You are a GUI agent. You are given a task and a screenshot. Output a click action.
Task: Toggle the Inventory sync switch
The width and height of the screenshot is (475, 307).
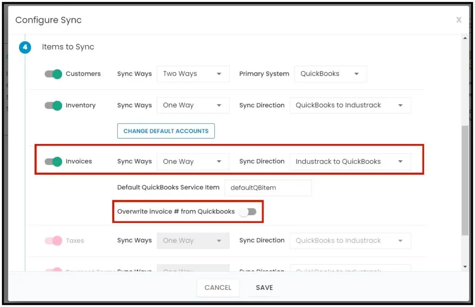point(53,105)
